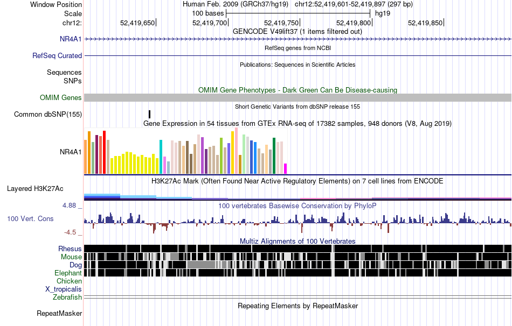The image size is (512, 326).
Task: Click the GTEx 'Gene Expression in 54 tissues' title
Action: (297, 124)
